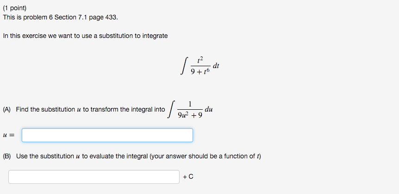
Task: Select the (1 point) label
Action: (x=14, y=8)
